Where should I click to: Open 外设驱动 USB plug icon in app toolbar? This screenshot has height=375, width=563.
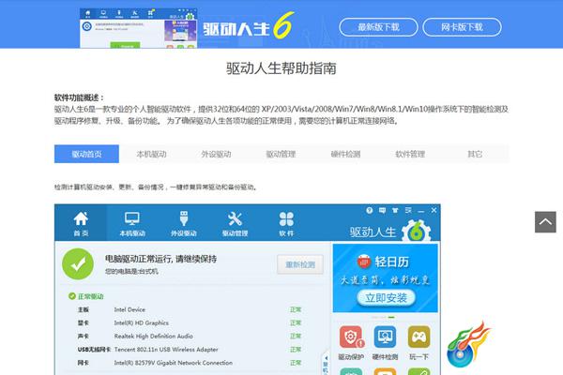coord(184,218)
